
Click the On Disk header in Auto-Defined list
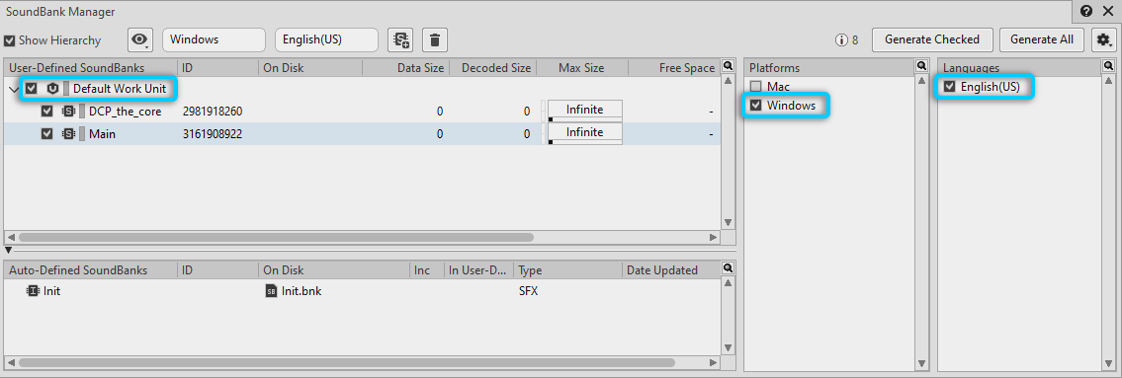click(334, 270)
